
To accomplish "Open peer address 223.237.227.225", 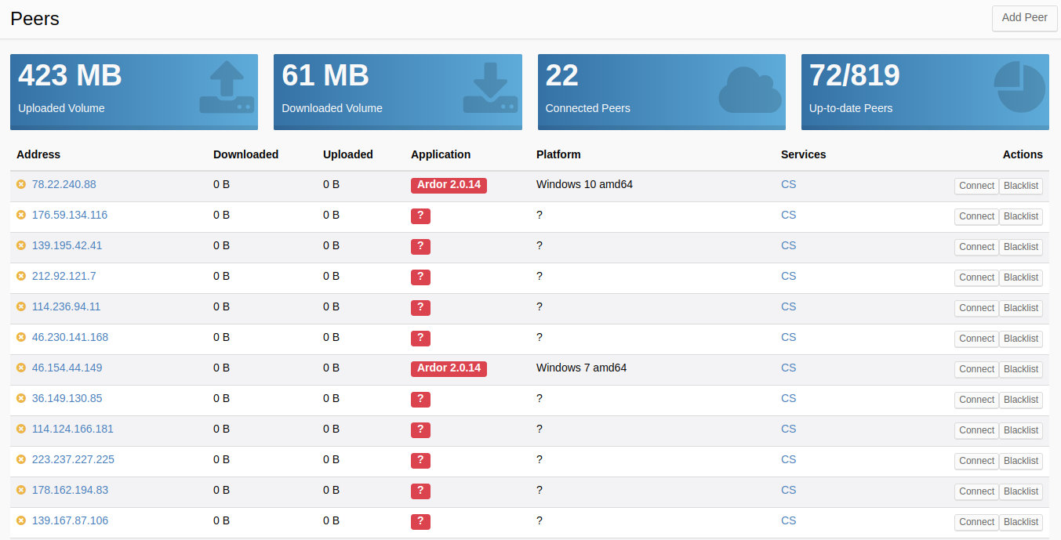I will point(73,459).
